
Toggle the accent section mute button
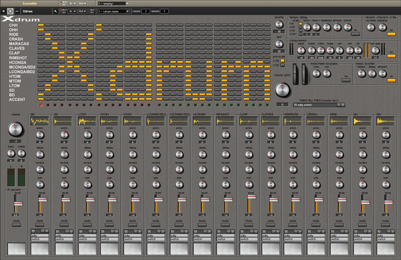click(x=16, y=225)
